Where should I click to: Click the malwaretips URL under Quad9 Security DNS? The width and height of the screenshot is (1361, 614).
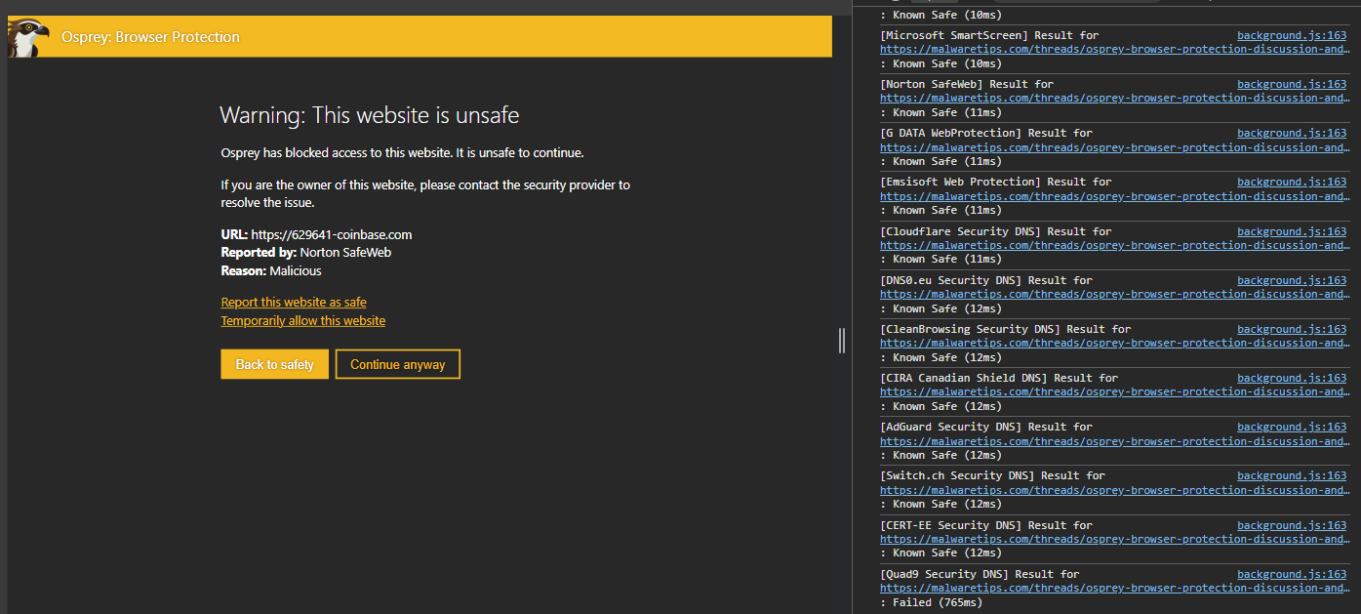(1112, 588)
